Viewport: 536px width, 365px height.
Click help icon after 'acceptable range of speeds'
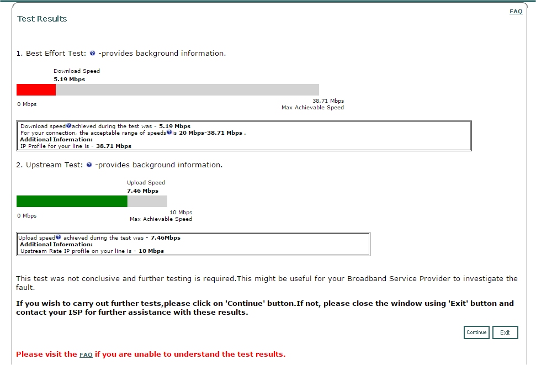(169, 133)
